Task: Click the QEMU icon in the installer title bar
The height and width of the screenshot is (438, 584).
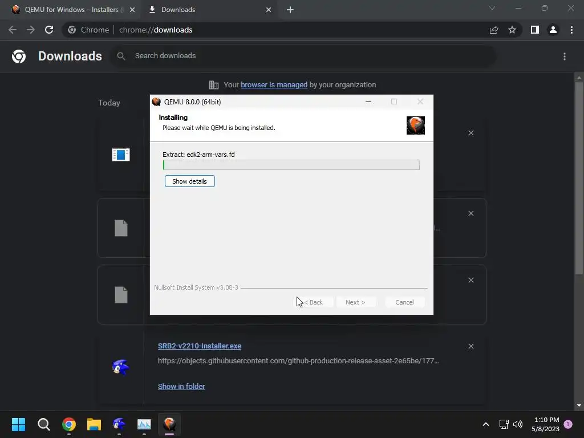Action: (156, 102)
